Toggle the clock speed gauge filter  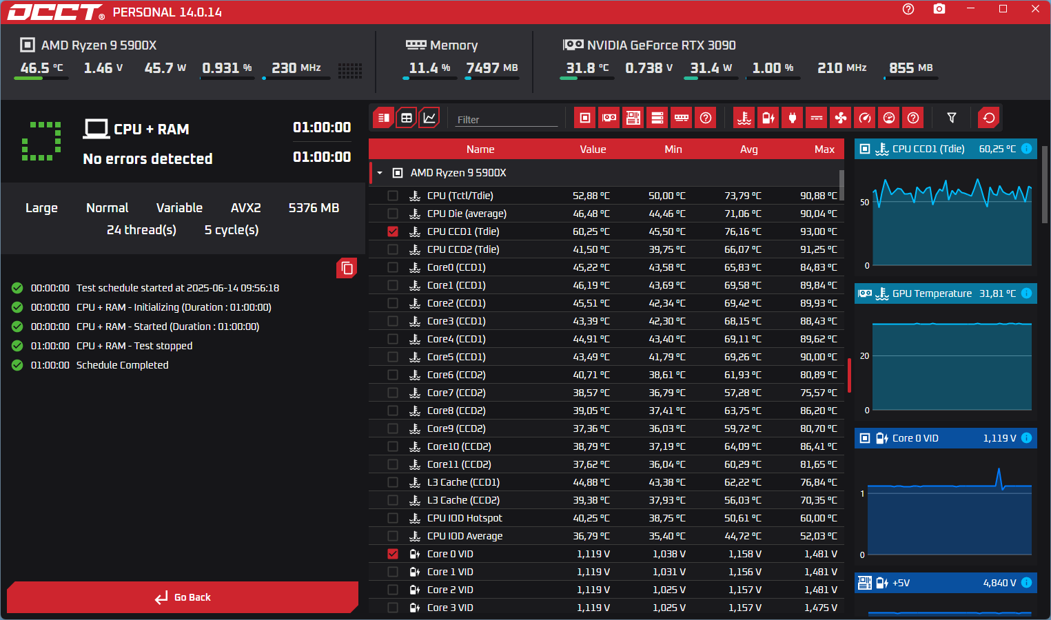click(865, 118)
